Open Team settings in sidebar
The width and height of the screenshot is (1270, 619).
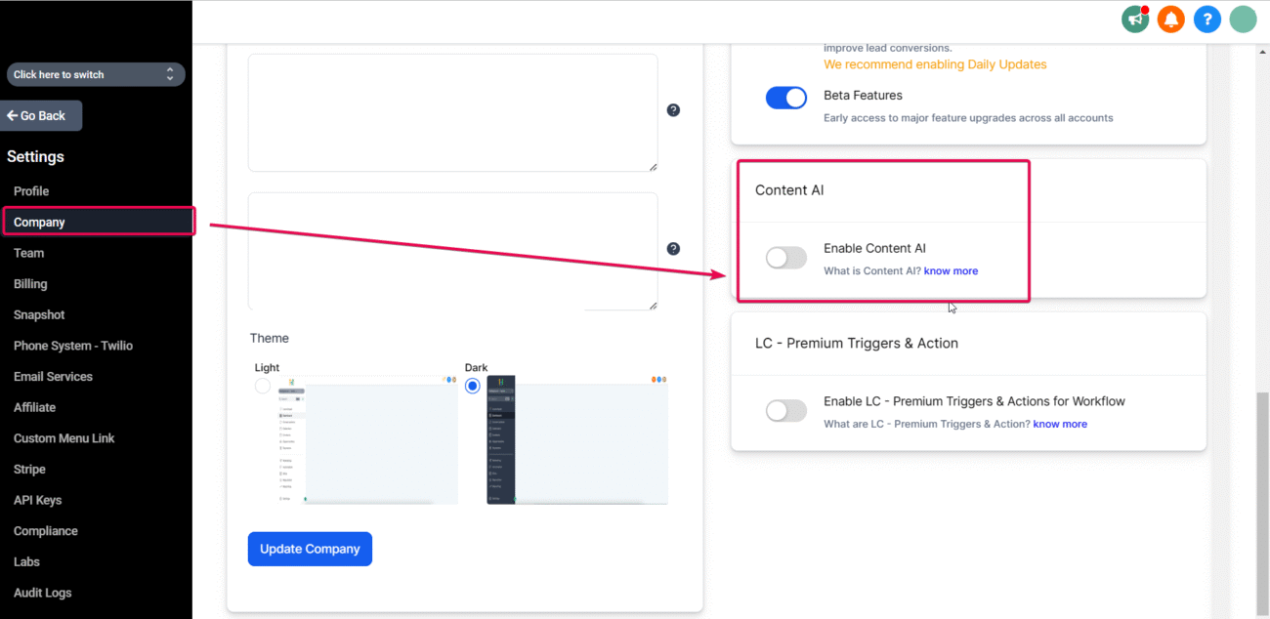[29, 253]
